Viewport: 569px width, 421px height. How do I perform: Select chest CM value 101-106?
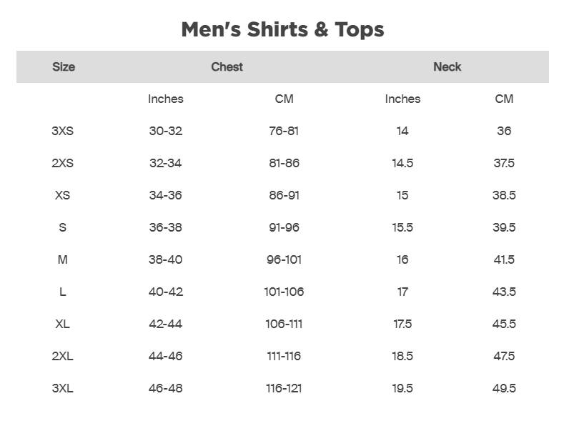(284, 292)
